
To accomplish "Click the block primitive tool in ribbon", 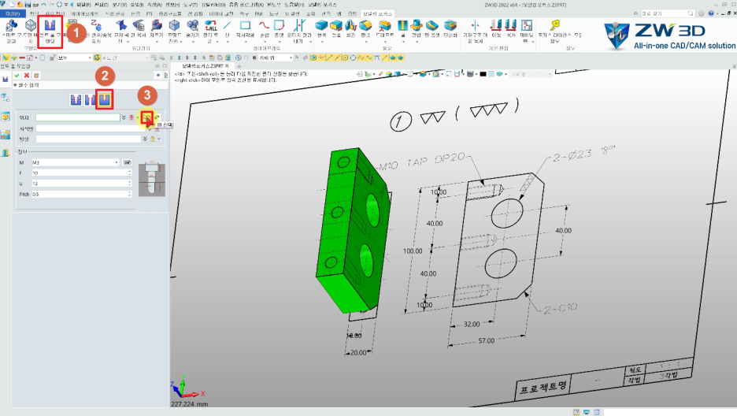I will [321, 26].
